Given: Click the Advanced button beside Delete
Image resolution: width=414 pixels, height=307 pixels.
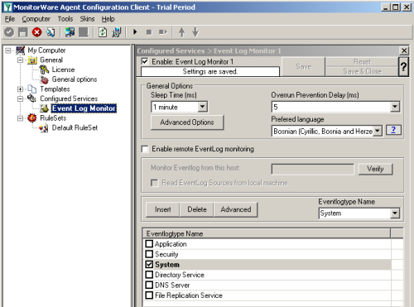Looking at the screenshot, I should tap(236, 209).
